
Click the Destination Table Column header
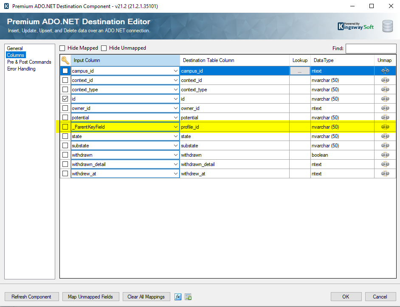click(x=234, y=60)
